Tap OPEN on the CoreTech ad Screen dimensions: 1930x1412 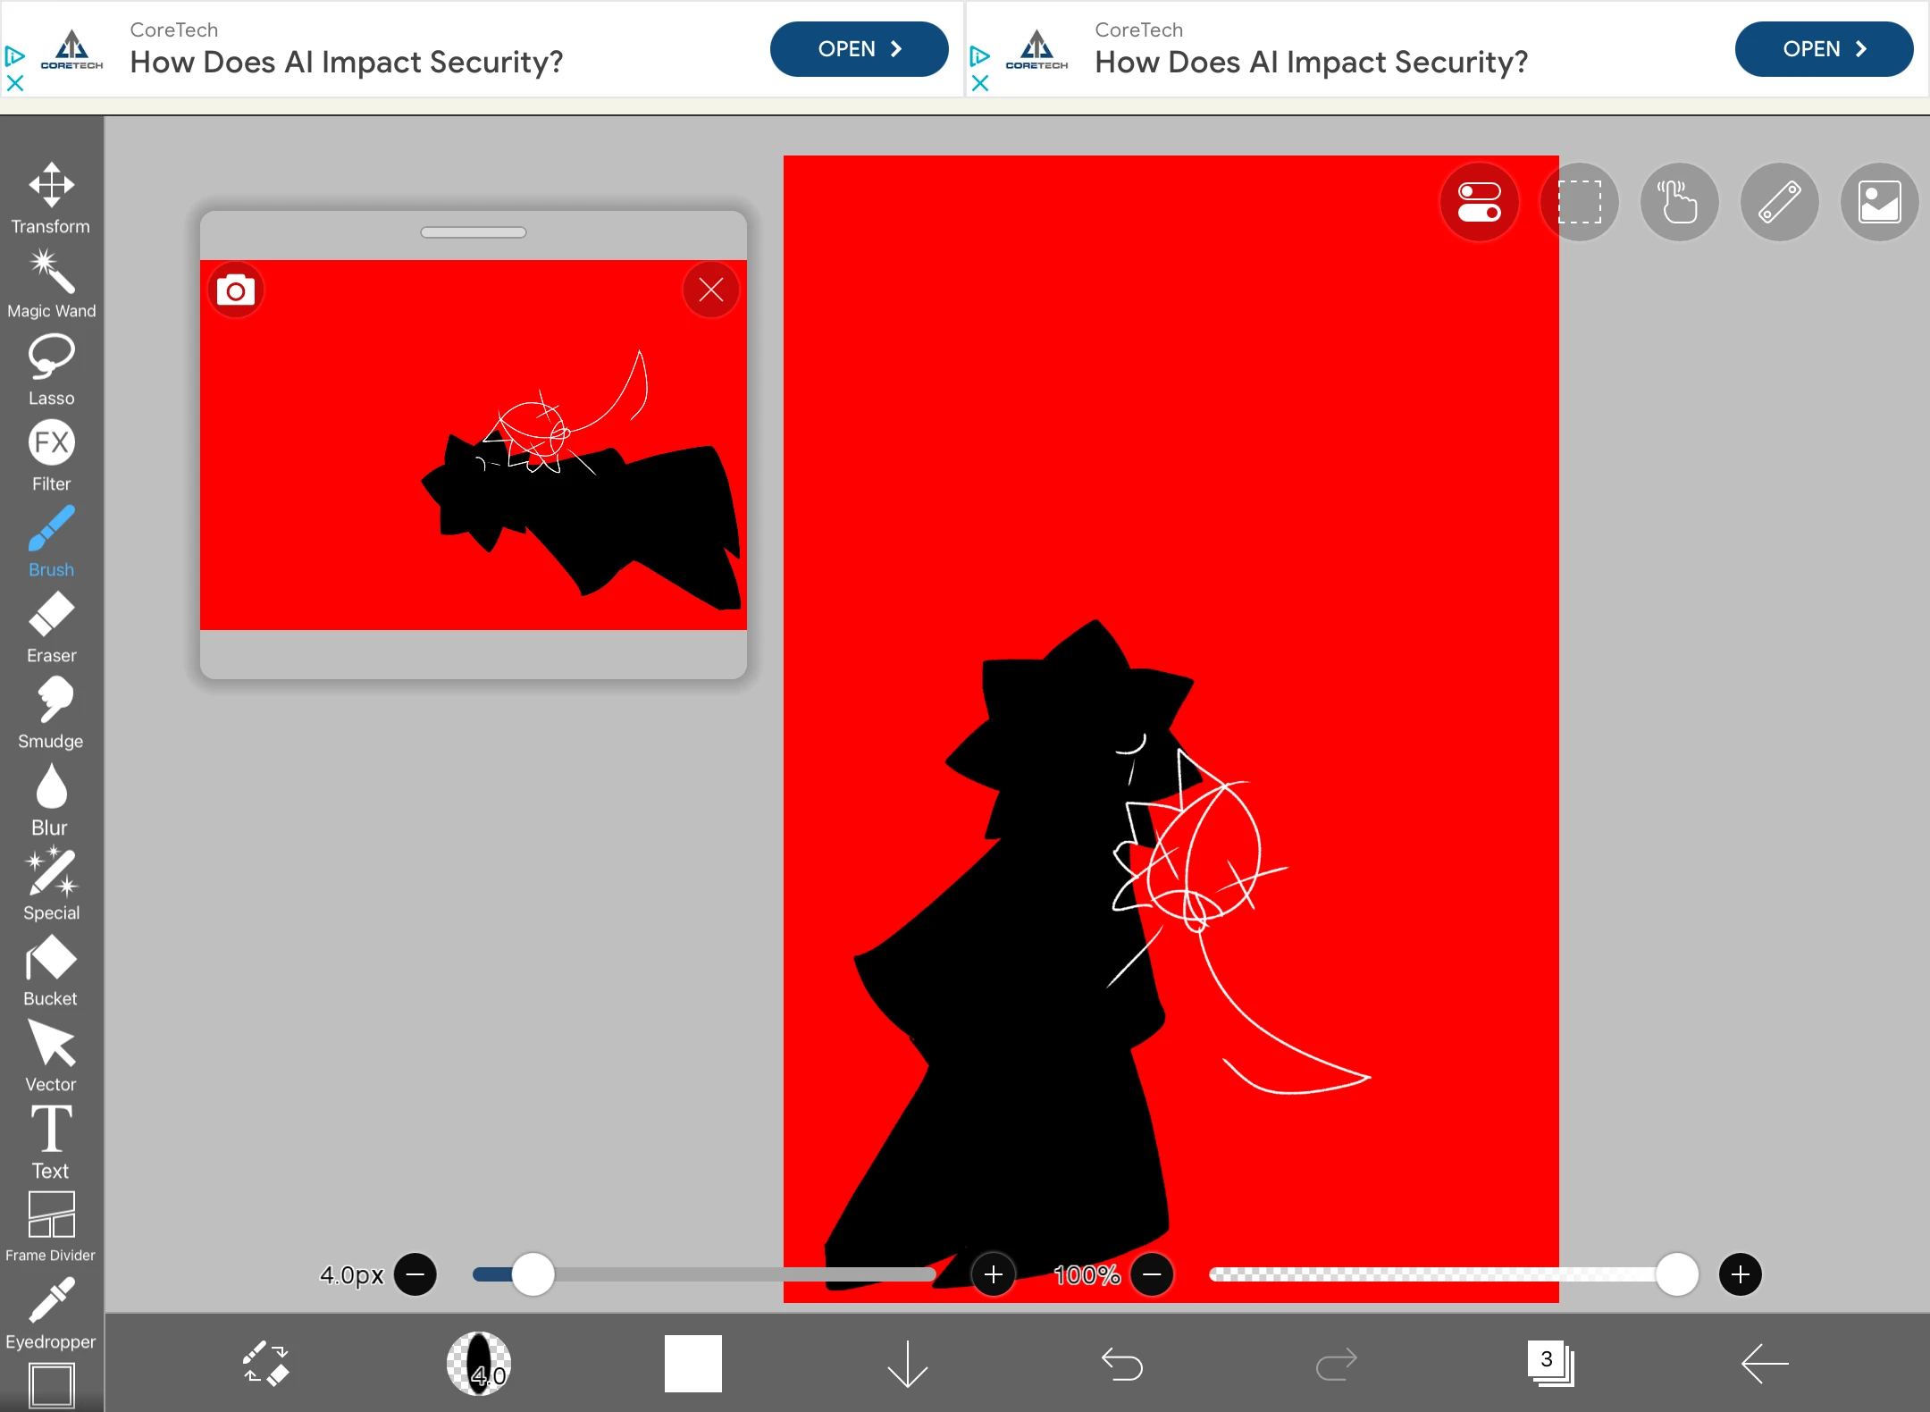point(858,49)
